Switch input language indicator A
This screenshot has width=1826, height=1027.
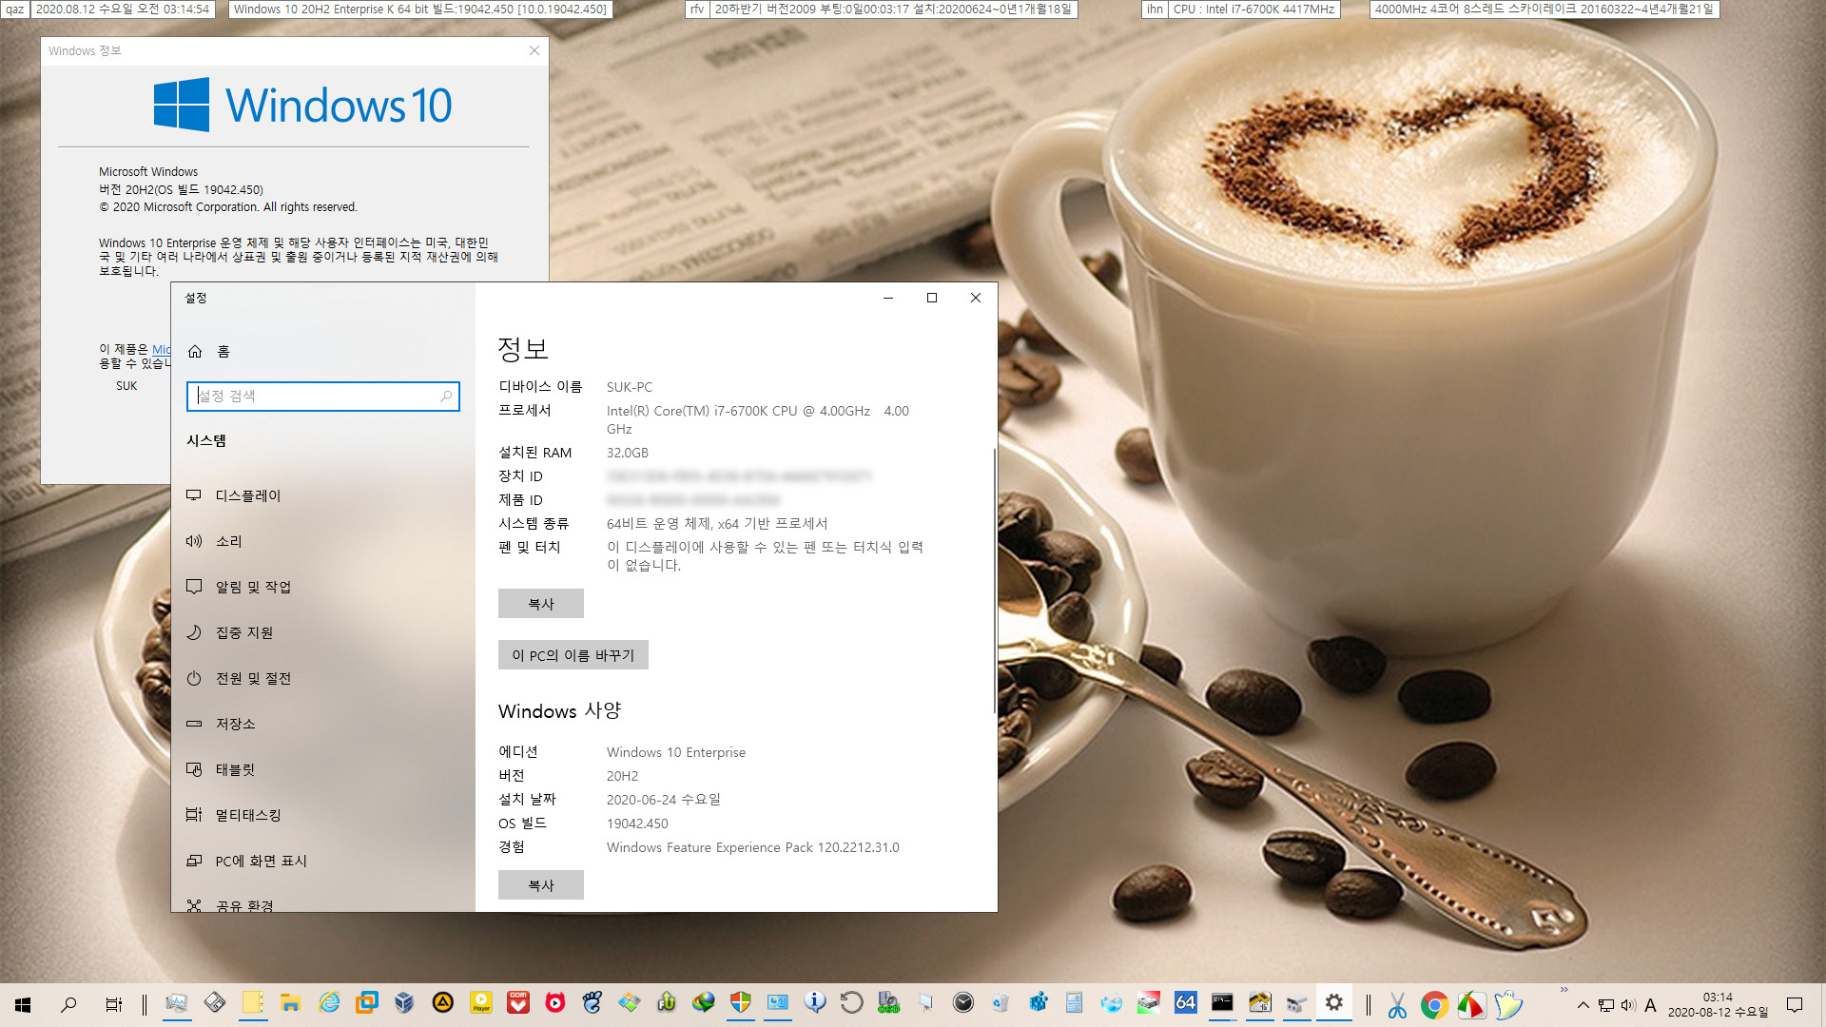click(1650, 1005)
